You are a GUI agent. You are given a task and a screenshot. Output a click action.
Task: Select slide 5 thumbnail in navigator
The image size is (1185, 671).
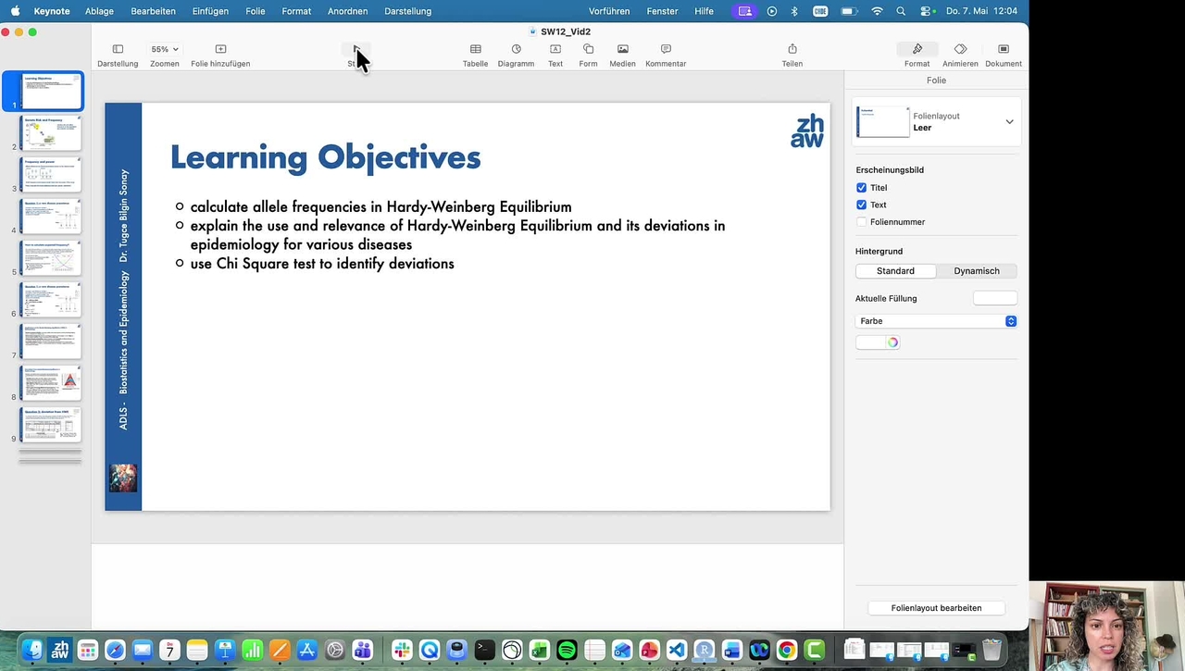click(51, 258)
